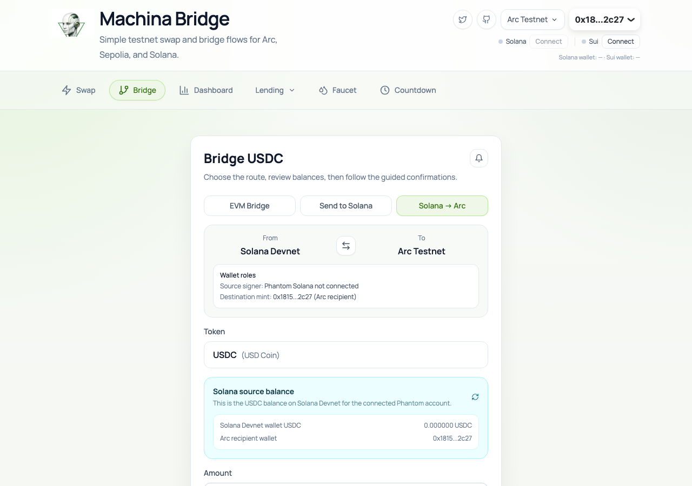Click the Wallet roles label
The height and width of the screenshot is (486, 692).
pyautogui.click(x=238, y=275)
